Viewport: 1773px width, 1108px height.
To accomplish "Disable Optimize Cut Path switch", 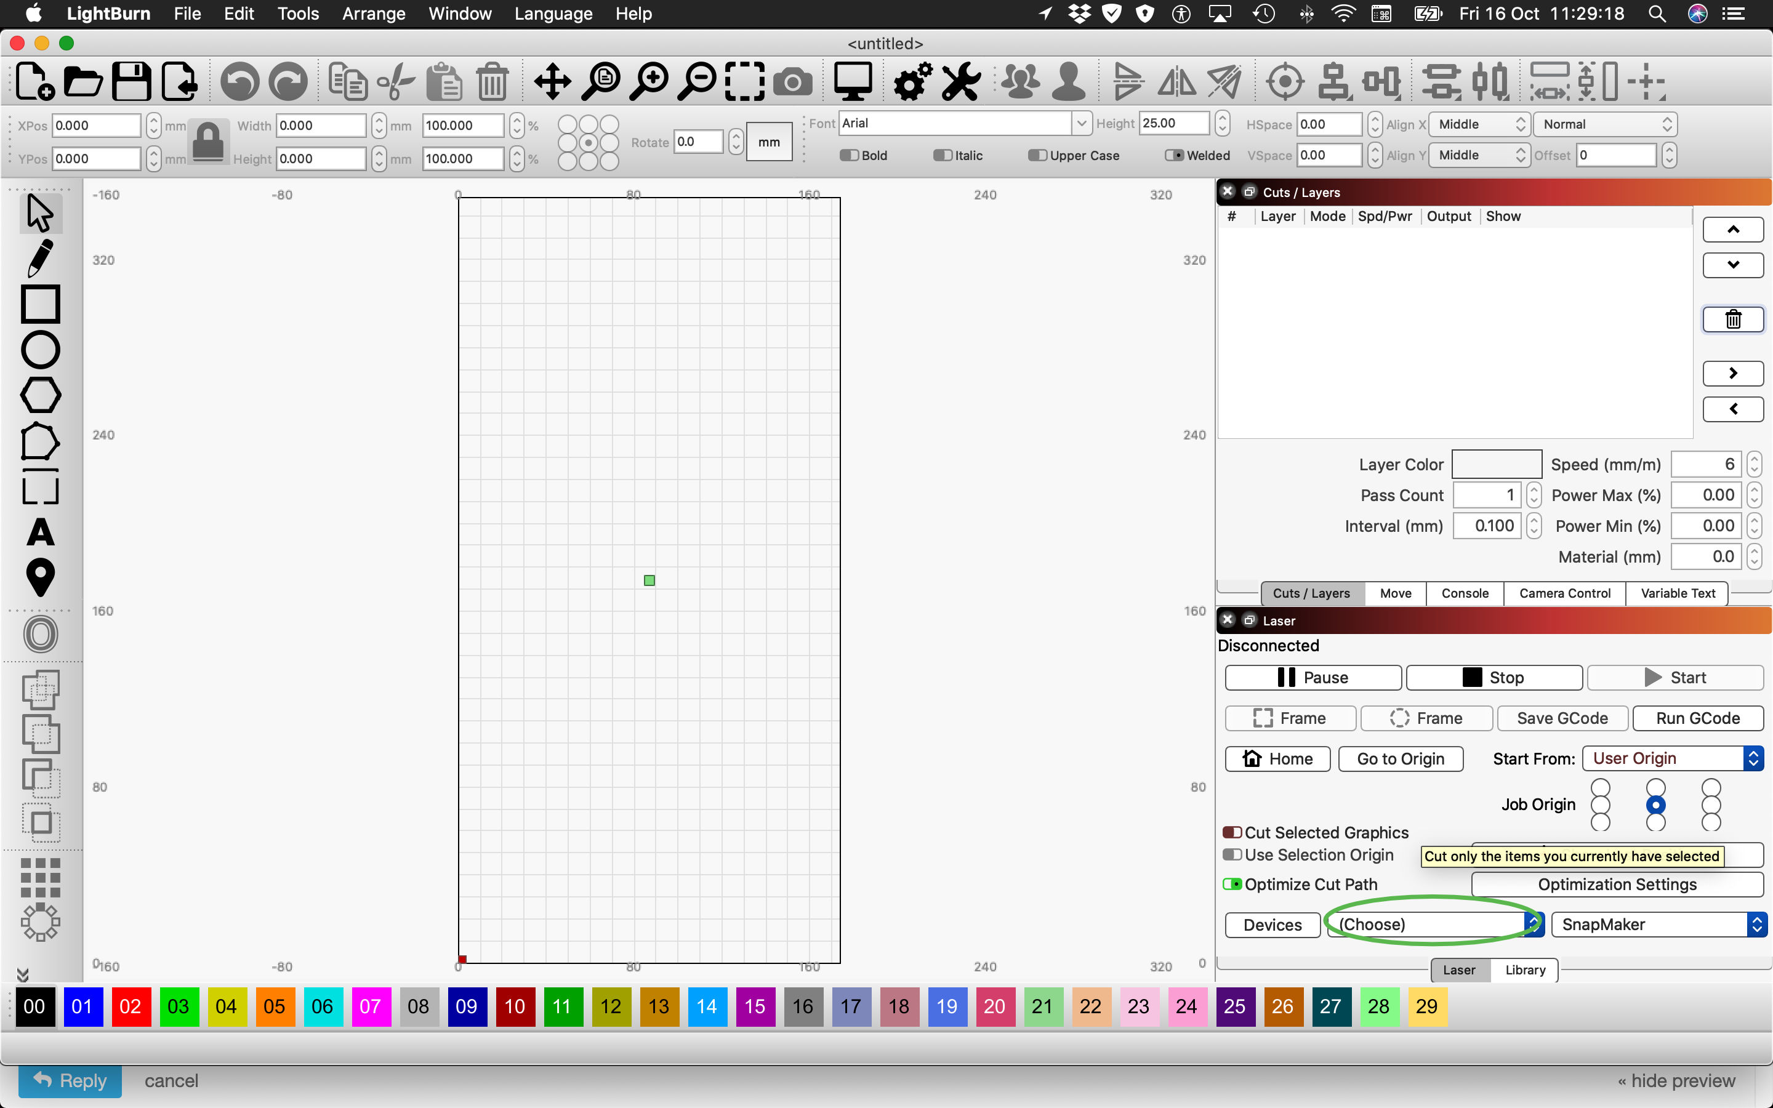I will pos(1232,885).
